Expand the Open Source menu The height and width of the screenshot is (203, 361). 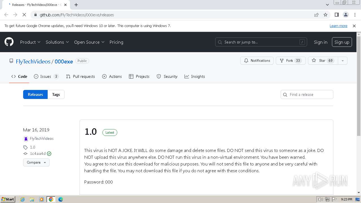coord(89,42)
